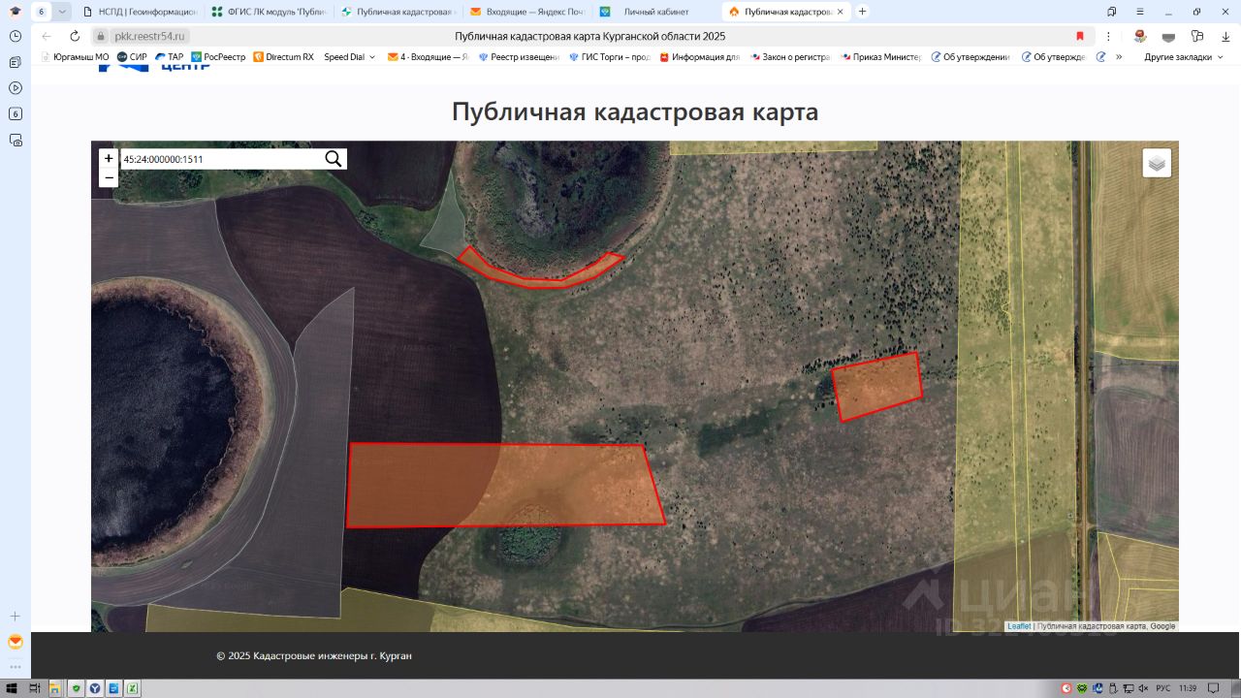1241x698 pixels.
Task: Open the page options three-dot menu
Action: pyautogui.click(x=1108, y=36)
